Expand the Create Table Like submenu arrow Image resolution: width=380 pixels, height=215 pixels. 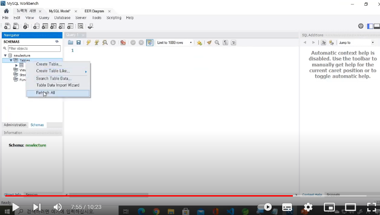pos(86,72)
